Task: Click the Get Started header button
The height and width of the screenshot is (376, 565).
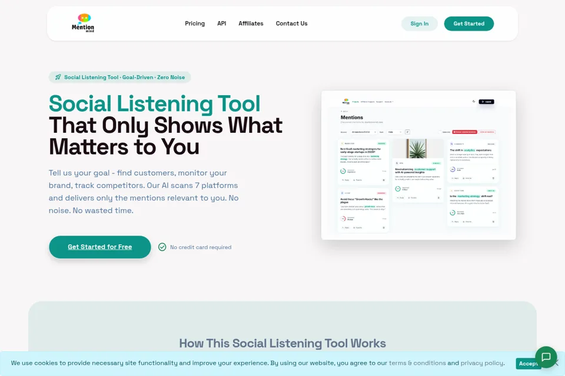Action: coord(469,23)
